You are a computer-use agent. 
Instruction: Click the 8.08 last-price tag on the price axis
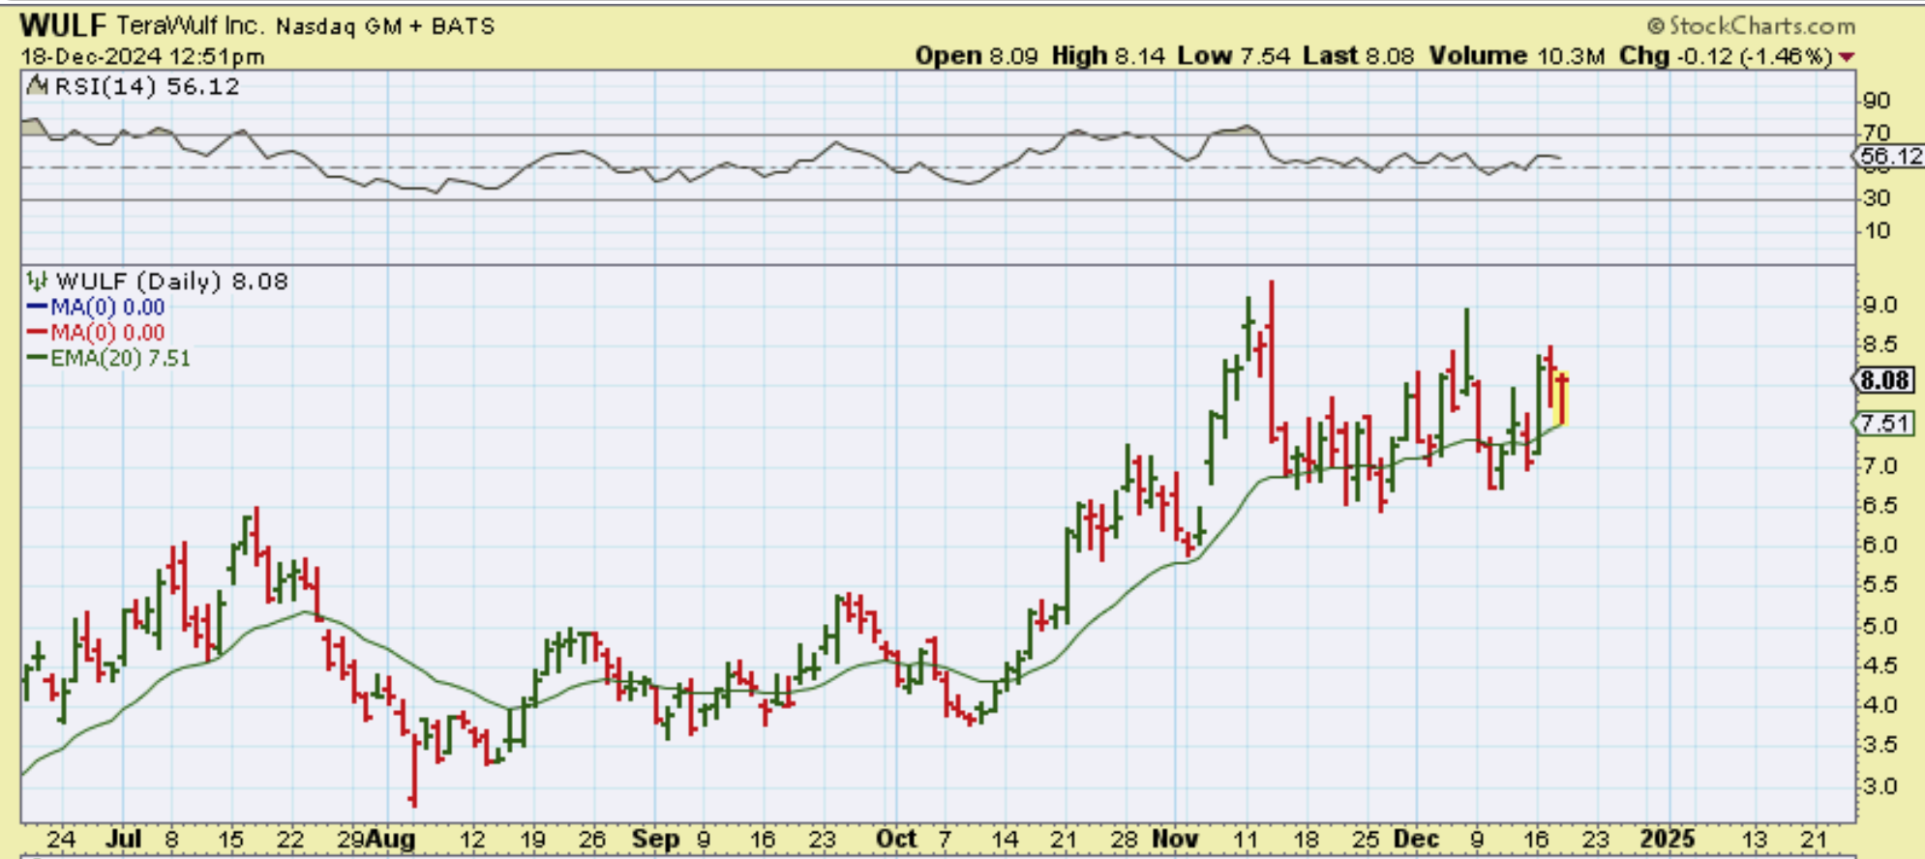1884,380
